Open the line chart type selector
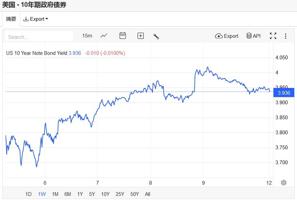Screen dimensions: 297x200 click(104, 36)
